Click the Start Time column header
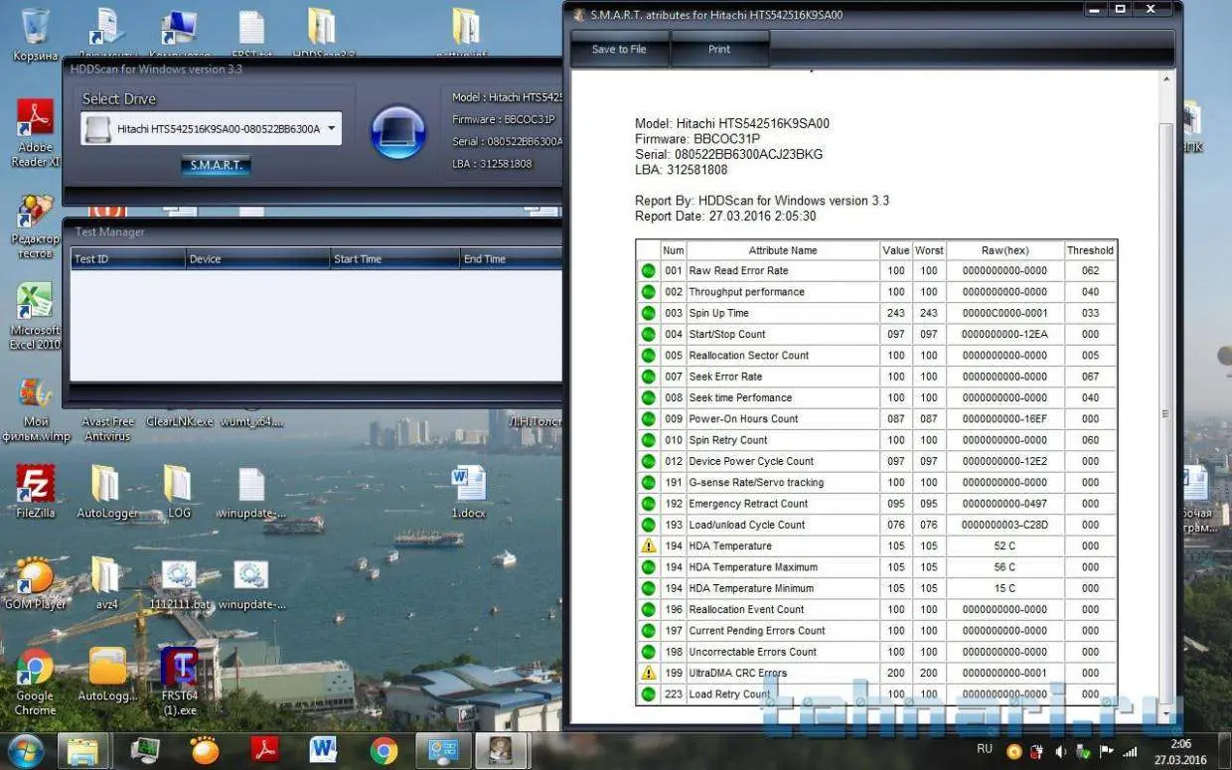Image resolution: width=1232 pixels, height=770 pixels. 392,259
